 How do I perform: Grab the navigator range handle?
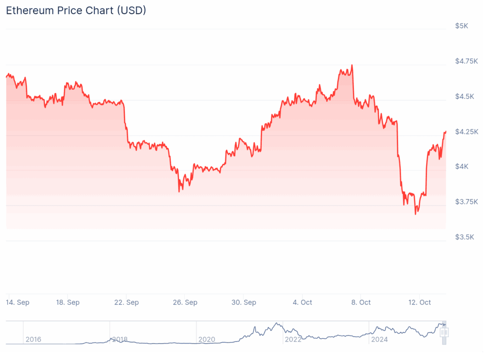(x=444, y=333)
